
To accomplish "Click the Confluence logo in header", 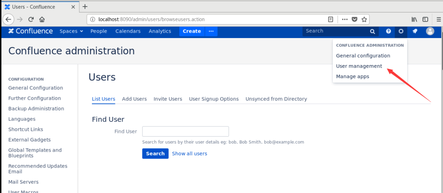I will click(x=30, y=31).
